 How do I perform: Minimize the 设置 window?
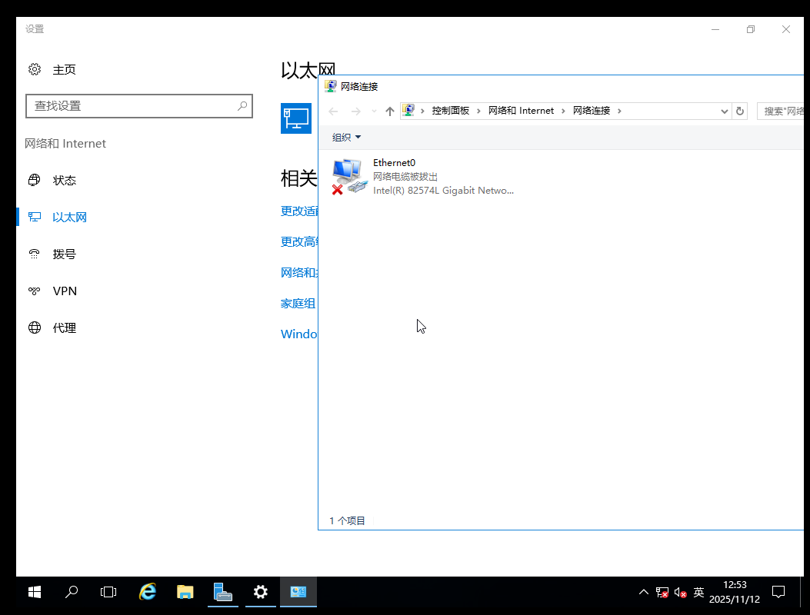(x=715, y=29)
